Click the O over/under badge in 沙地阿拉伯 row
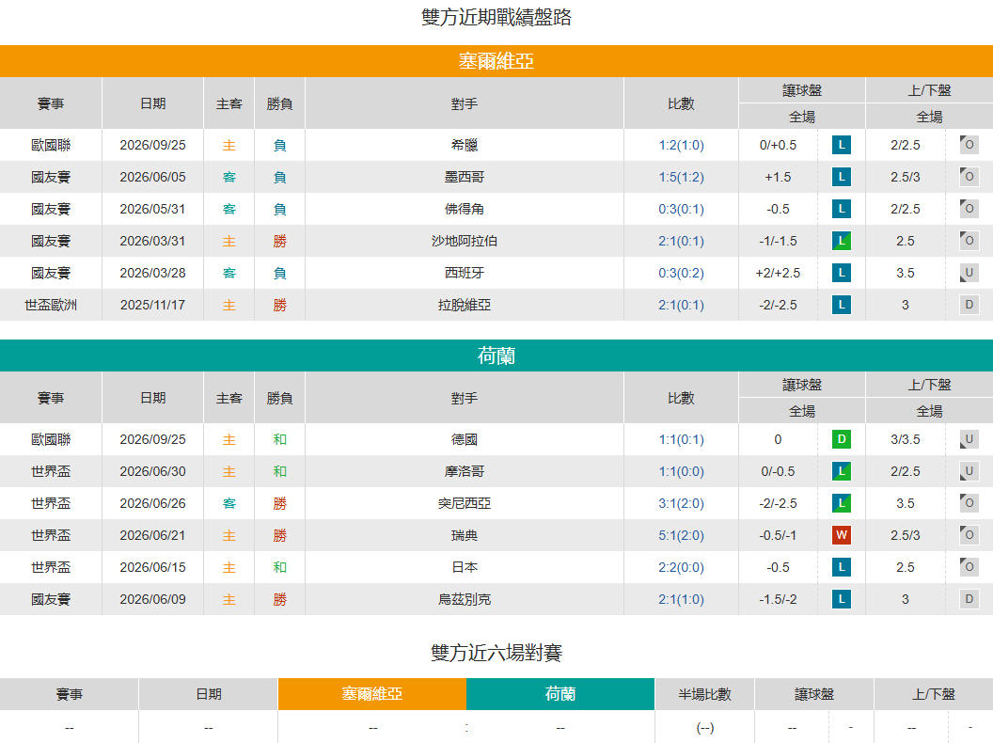Screen dimensions: 993x743 tap(969, 241)
